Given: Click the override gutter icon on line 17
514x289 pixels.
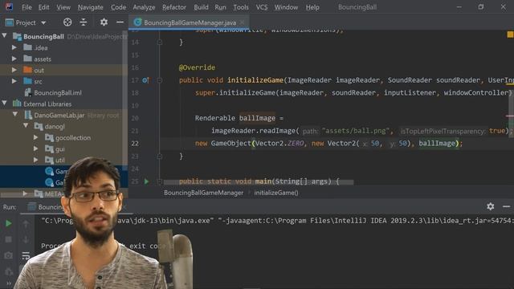Looking at the screenshot, I should click(145, 80).
